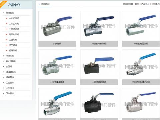160x120 pixels.
Task: Open the 广式球阀 product image
Action: click(x=57, y=26)
